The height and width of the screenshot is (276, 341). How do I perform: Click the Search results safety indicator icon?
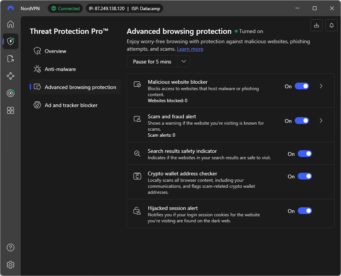click(x=137, y=154)
